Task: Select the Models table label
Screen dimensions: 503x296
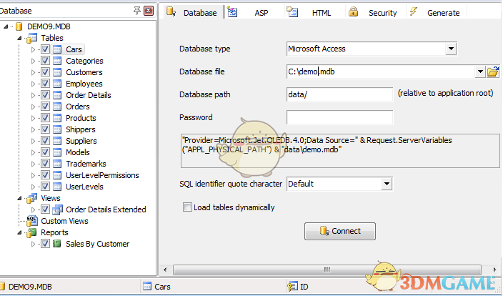Action: [x=78, y=152]
